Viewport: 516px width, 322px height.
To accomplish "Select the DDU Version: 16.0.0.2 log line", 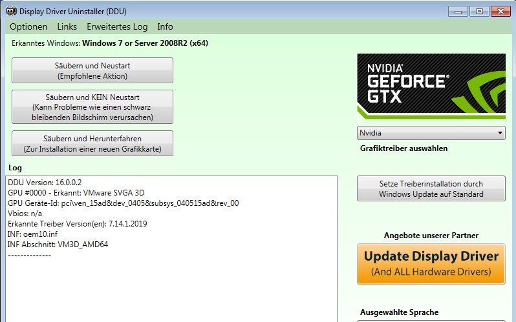I will [45, 183].
